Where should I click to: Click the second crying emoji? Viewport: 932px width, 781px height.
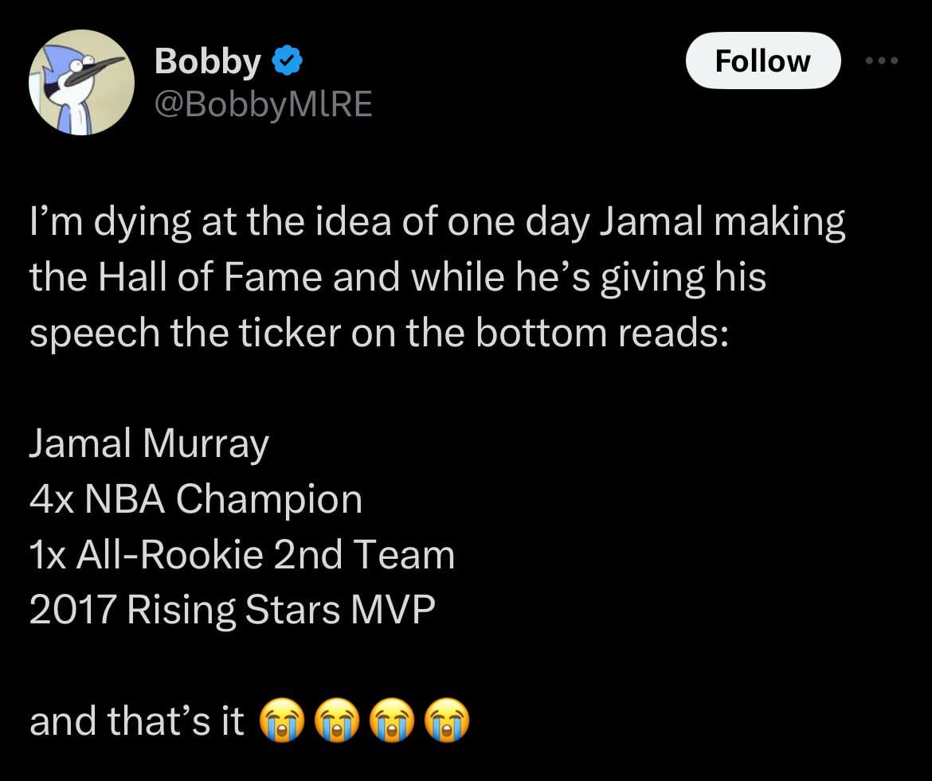point(338,721)
